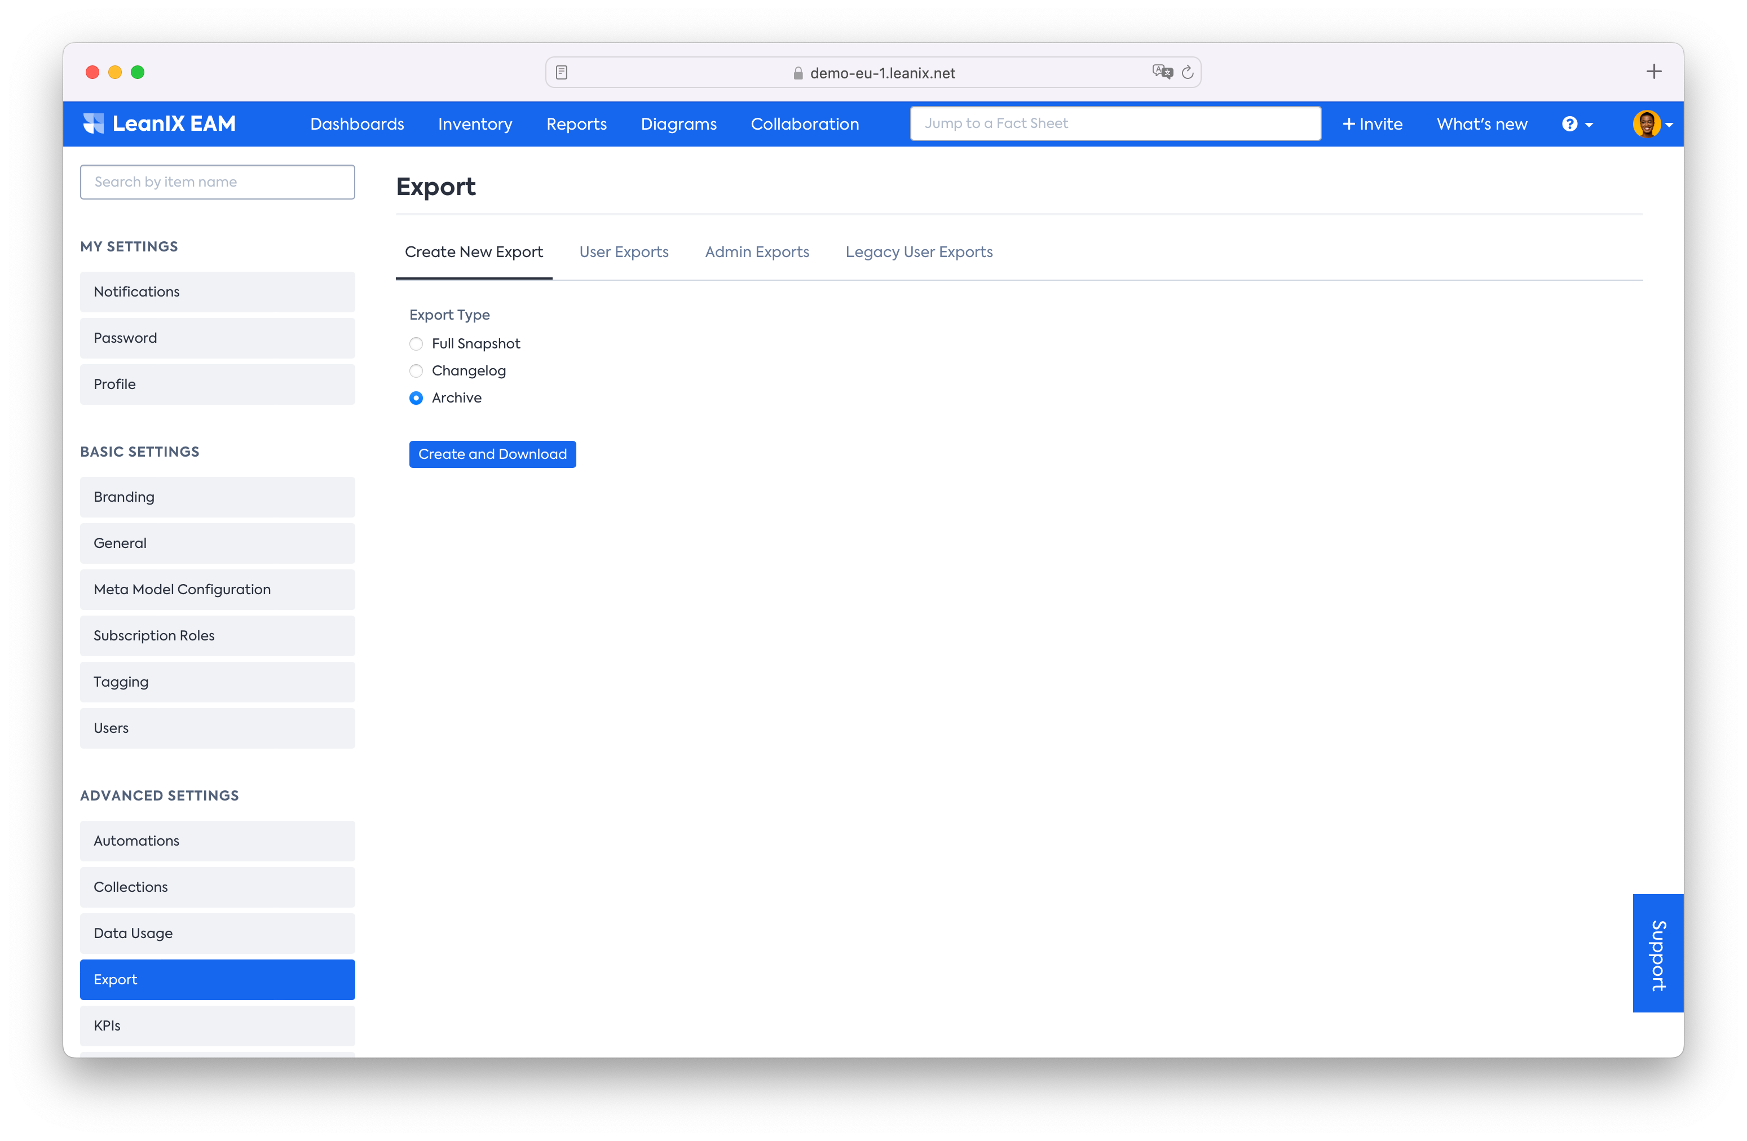Screen dimensions: 1747x1141
Task: Go to Reports in the top navigation
Action: pyautogui.click(x=576, y=124)
